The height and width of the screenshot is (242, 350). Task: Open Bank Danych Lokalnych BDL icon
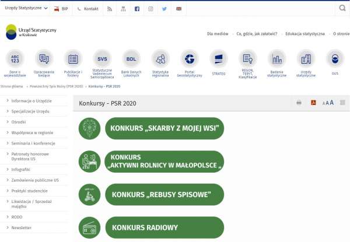(131, 59)
